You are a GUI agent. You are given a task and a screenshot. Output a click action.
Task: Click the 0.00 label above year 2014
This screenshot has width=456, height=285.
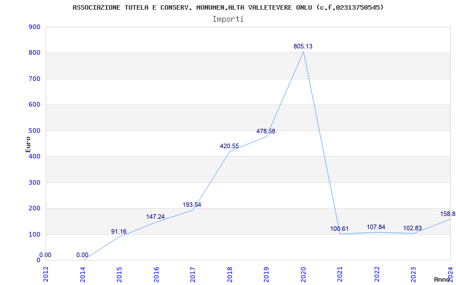(x=82, y=255)
